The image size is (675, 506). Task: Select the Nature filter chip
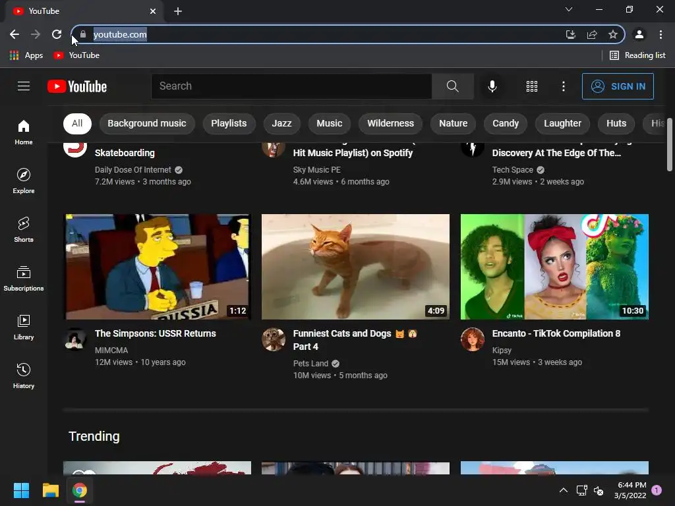[453, 123]
